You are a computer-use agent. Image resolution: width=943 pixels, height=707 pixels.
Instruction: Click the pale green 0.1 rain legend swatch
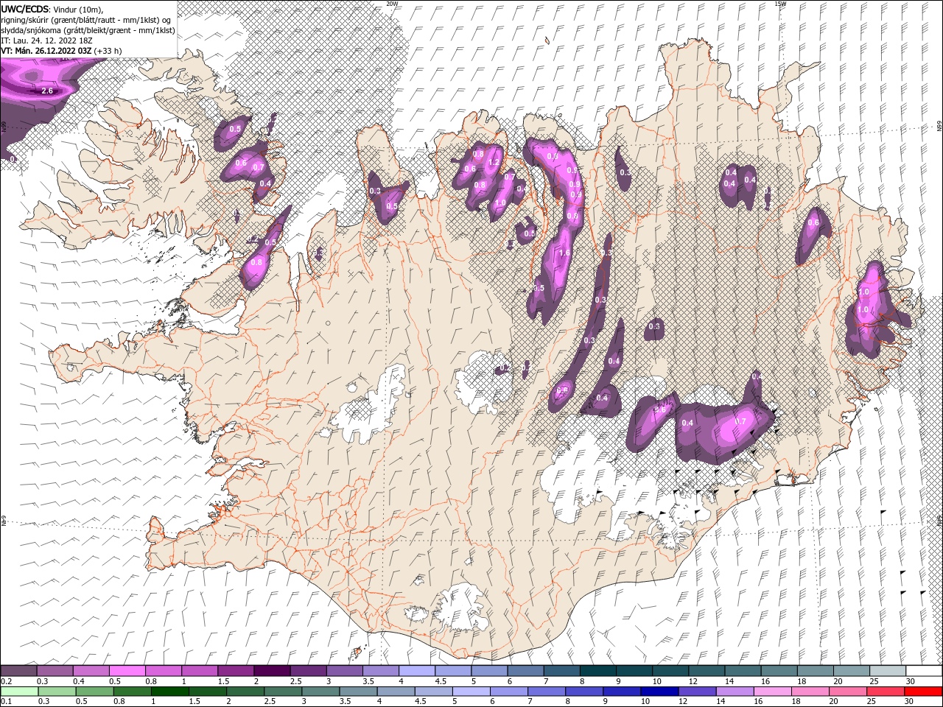click(x=18, y=692)
